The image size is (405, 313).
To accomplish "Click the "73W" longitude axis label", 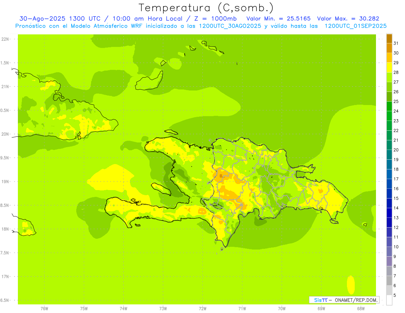I will click(163, 309).
